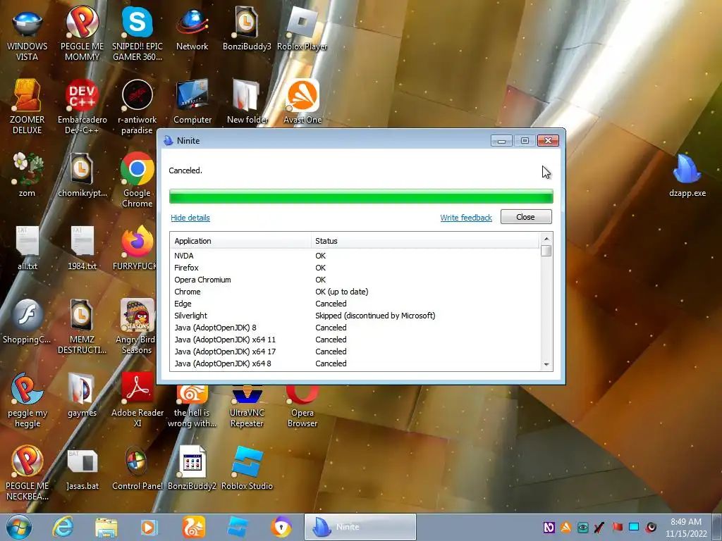Select the gaymes folder icon
Image resolution: width=722 pixels, height=541 pixels.
[x=82, y=394]
